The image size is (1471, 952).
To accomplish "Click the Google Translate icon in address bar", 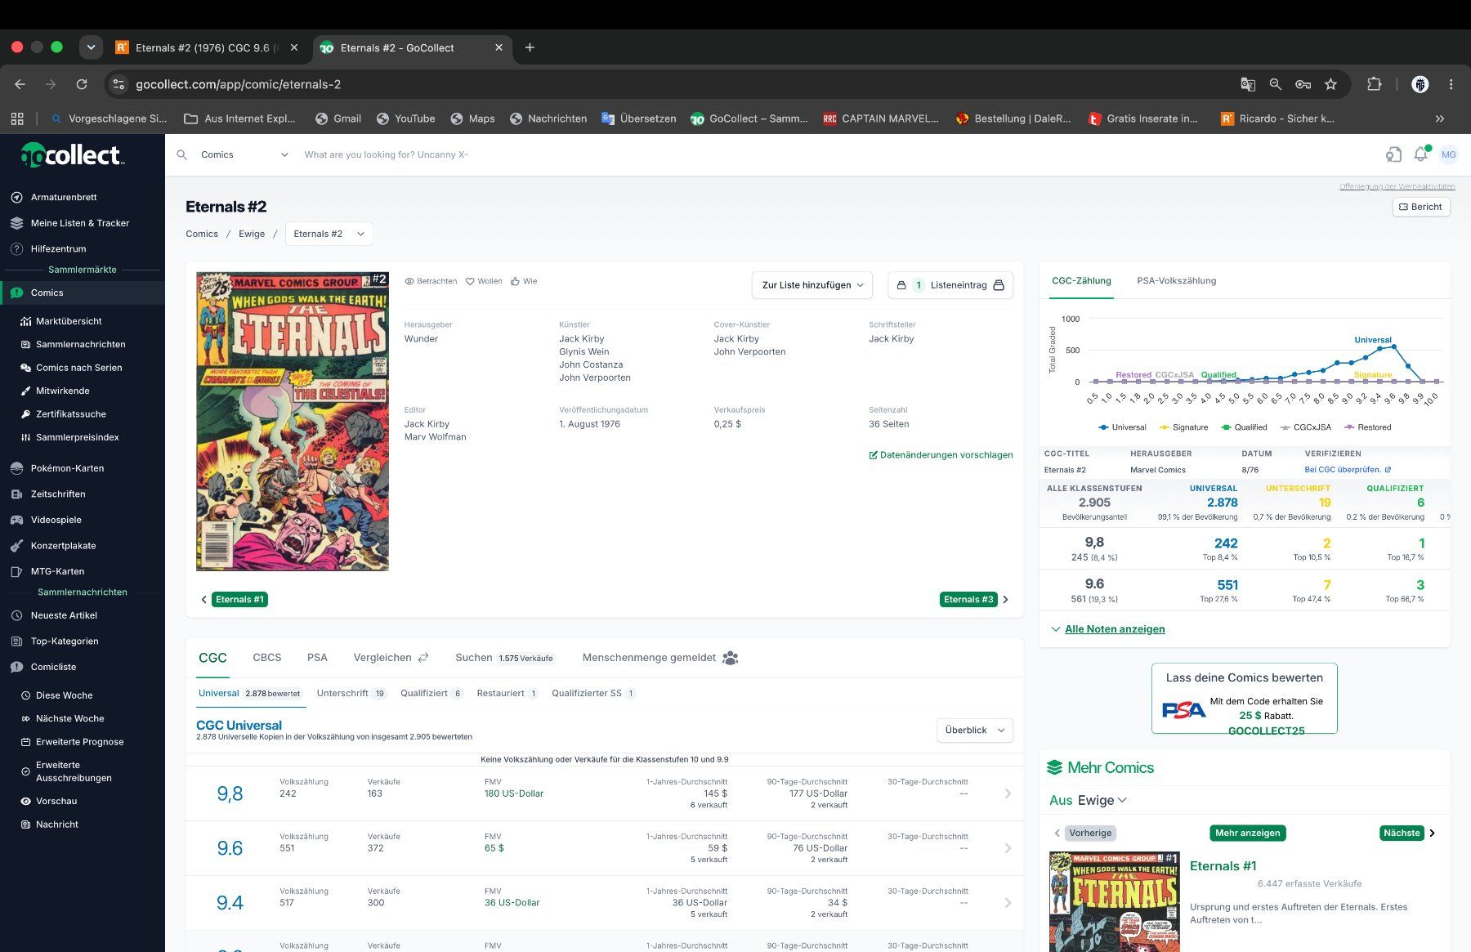I will point(1248,84).
